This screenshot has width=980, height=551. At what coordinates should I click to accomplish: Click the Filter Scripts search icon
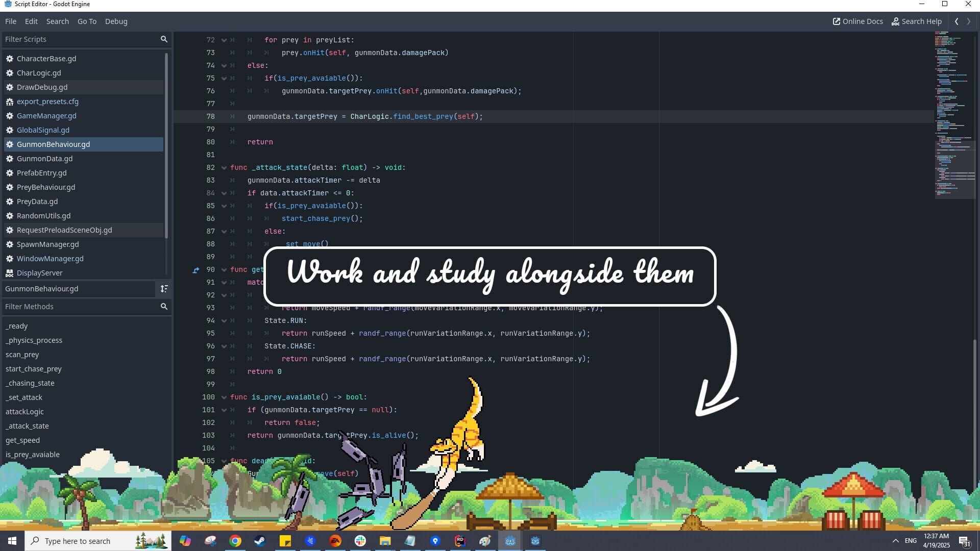pyautogui.click(x=164, y=39)
